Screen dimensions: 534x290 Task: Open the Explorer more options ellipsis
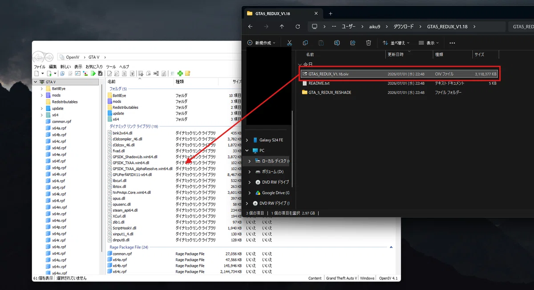pos(452,43)
